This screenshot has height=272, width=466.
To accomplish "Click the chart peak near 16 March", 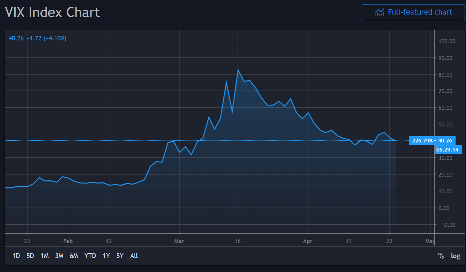I will click(x=238, y=70).
